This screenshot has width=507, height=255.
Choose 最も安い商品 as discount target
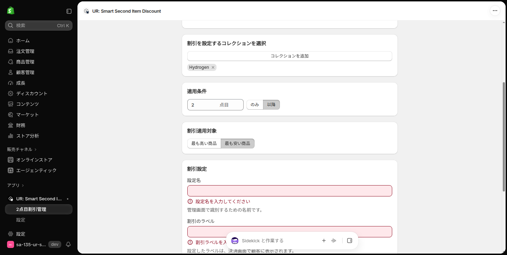click(238, 144)
